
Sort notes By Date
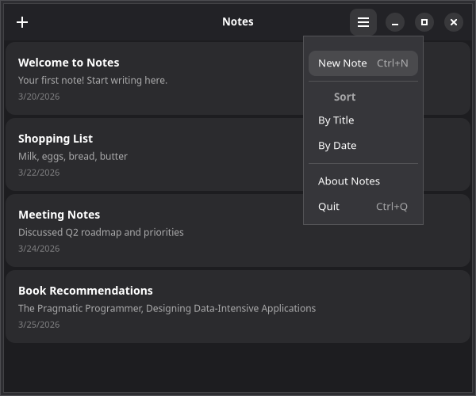(x=337, y=146)
